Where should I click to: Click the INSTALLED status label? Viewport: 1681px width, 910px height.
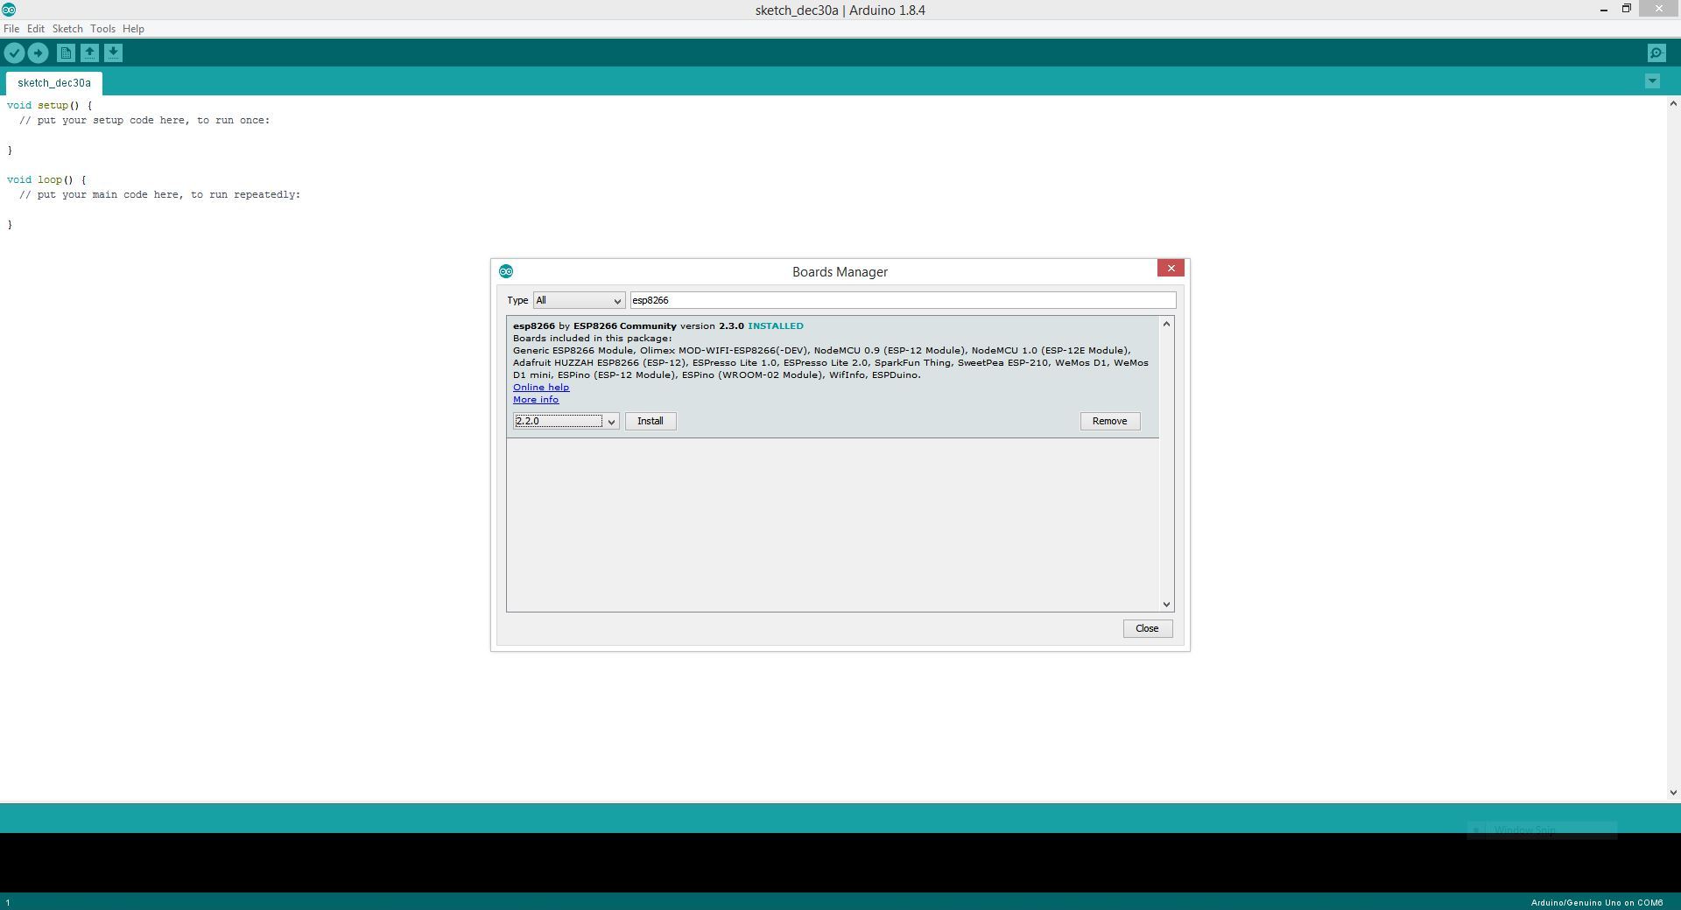(776, 325)
